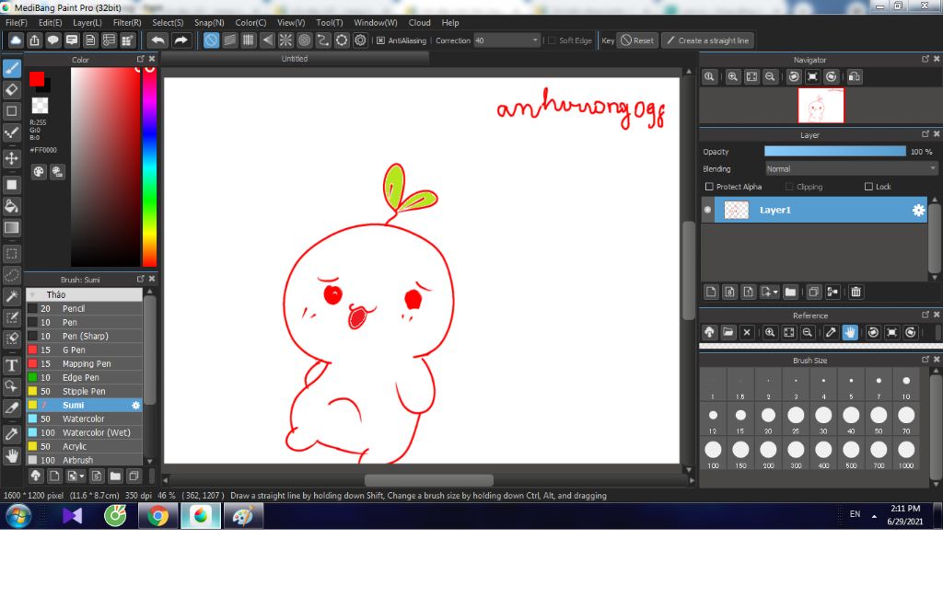The height and width of the screenshot is (608, 943).
Task: Enable the circle snap icon
Action: [x=304, y=40]
